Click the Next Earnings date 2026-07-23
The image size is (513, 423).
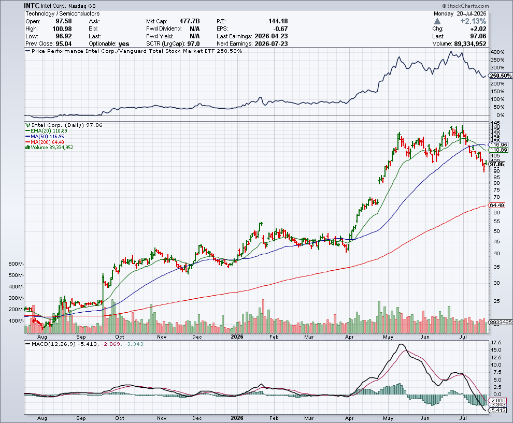(271, 44)
